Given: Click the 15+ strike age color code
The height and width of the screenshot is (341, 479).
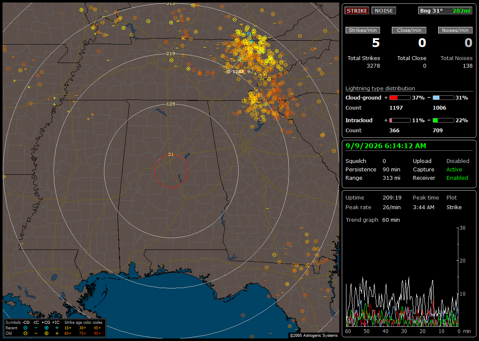Looking at the screenshot, I should [68, 328].
